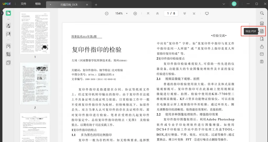This screenshot has width=268, height=142.
Task: Click the 关键词 keywords line
Action: (97, 70)
